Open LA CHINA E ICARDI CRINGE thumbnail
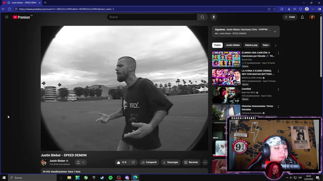This screenshot has width=323, height=181. (x=226, y=77)
